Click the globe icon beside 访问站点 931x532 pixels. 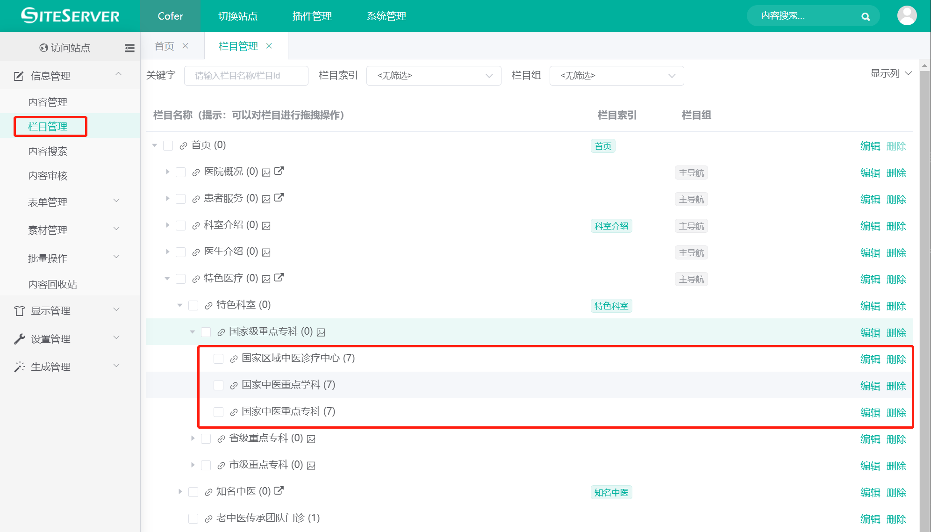coord(43,48)
